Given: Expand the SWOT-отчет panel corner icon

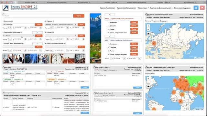Looking at the screenshot, I should pos(3,67).
